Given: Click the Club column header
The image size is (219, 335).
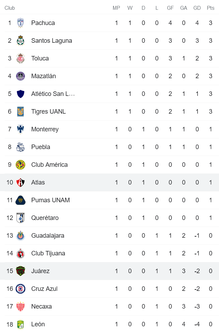Looking at the screenshot, I should point(10,8).
